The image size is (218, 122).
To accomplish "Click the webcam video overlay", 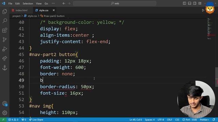I will pos(196,99).
